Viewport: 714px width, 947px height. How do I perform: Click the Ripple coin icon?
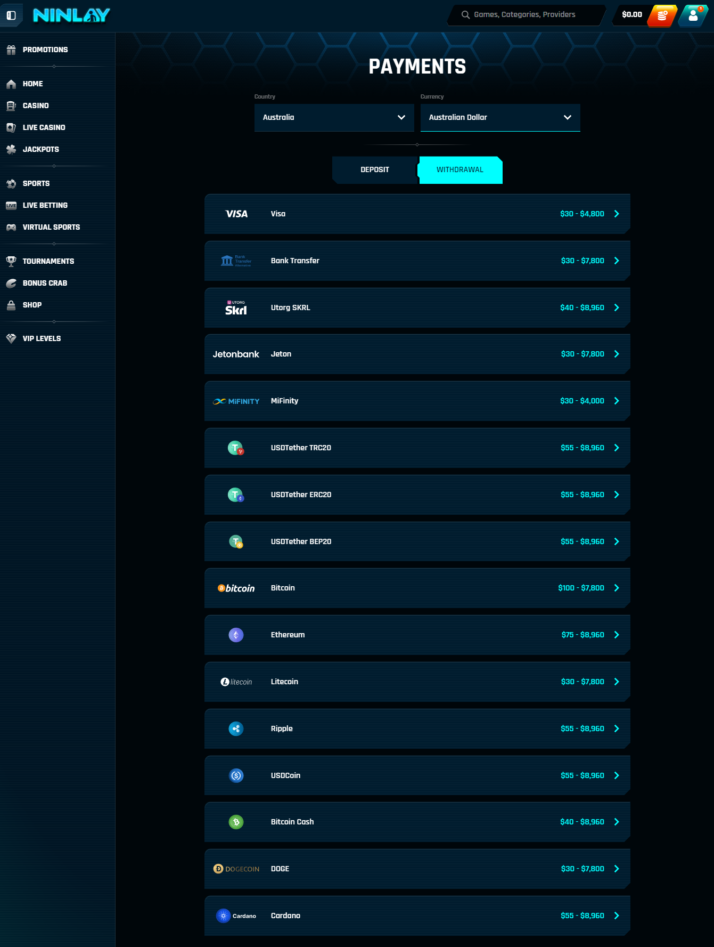pyautogui.click(x=236, y=729)
